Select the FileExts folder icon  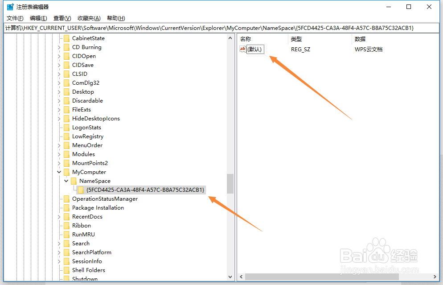click(x=67, y=110)
